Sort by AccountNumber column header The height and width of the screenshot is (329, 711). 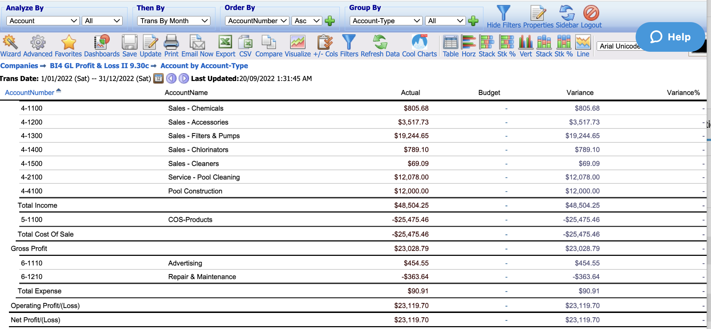pyautogui.click(x=30, y=92)
